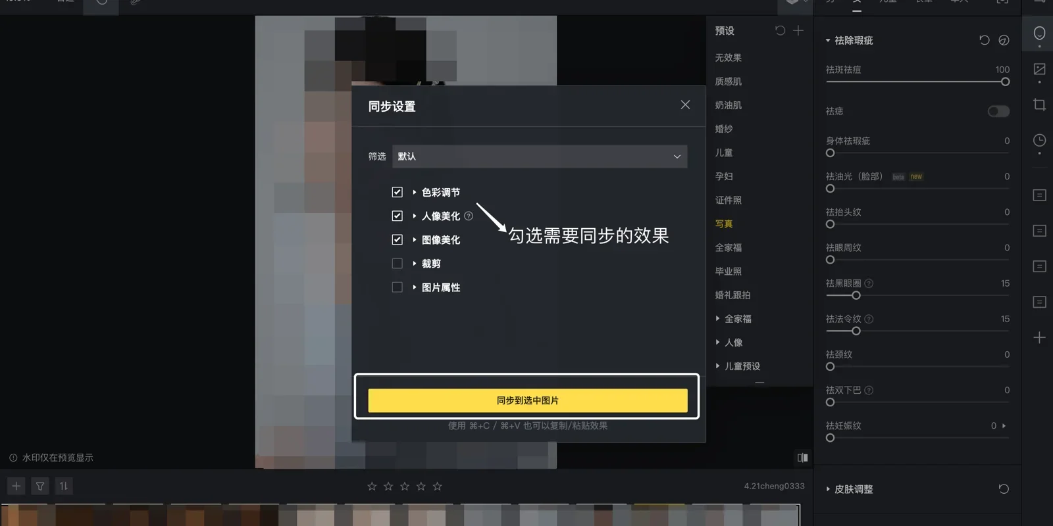Expand the 人像美化 group arrow
The height and width of the screenshot is (526, 1053).
tap(414, 216)
